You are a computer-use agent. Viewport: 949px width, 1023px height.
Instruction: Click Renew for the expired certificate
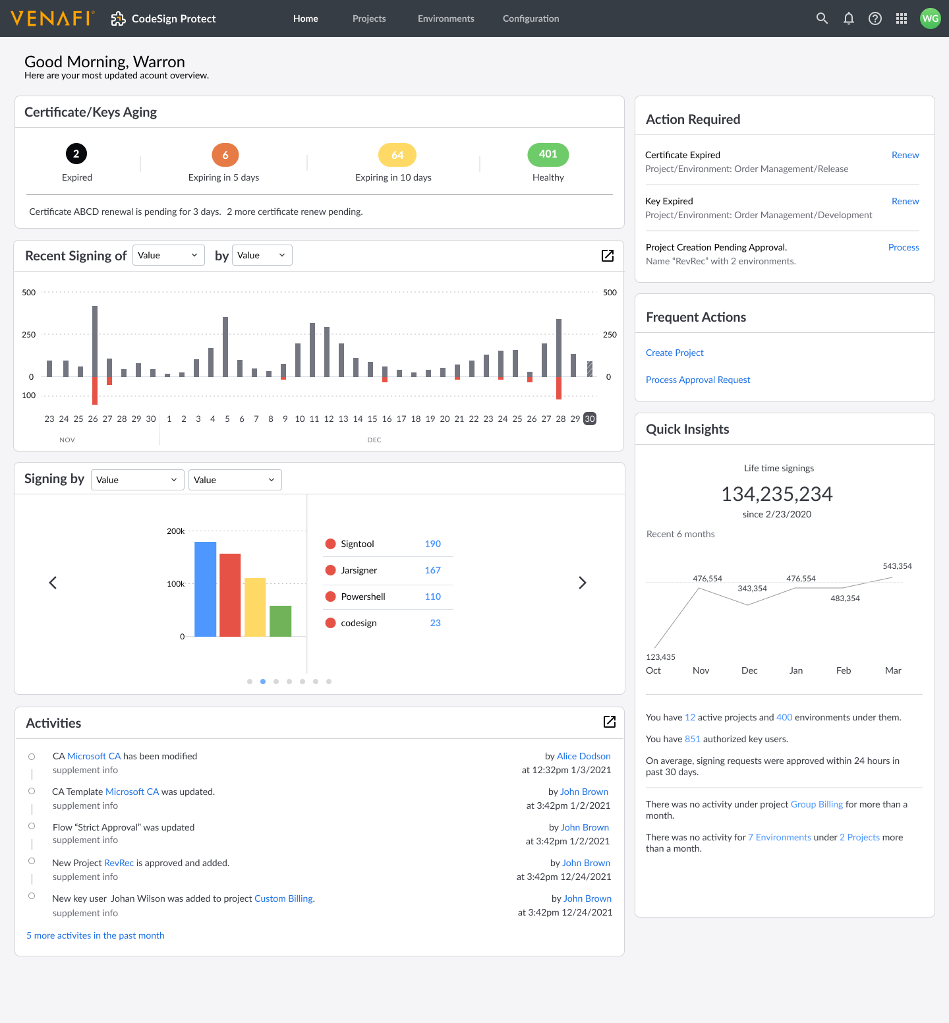(x=905, y=155)
